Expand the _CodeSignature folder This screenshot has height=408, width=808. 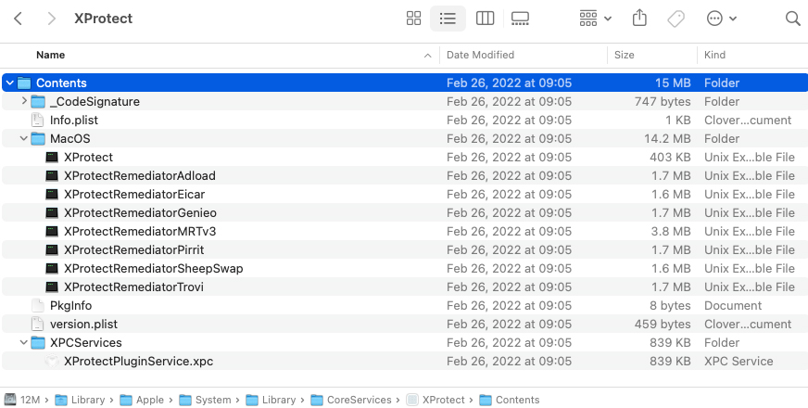click(24, 101)
